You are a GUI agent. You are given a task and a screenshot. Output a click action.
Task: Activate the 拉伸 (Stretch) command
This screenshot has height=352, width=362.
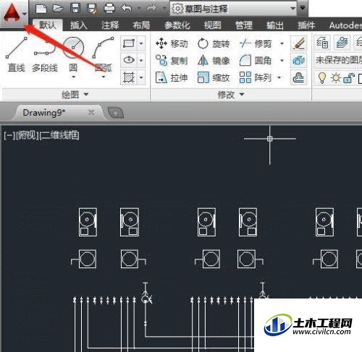click(172, 77)
